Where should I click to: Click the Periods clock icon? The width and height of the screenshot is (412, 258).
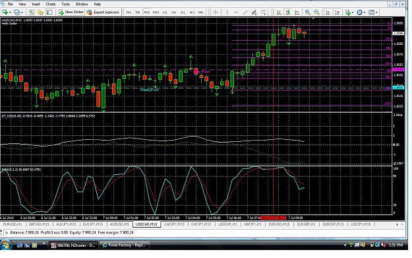[359, 12]
